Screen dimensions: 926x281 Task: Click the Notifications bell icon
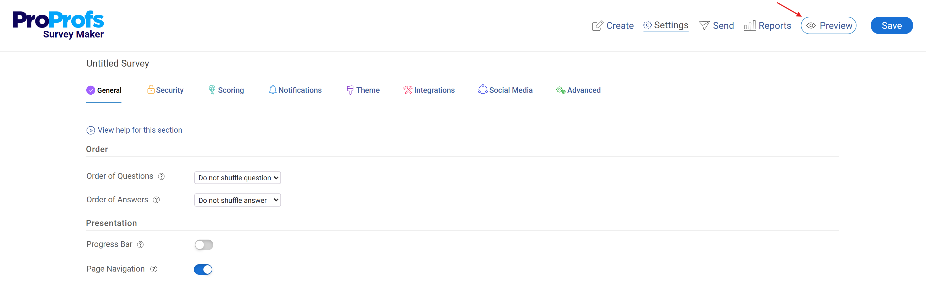click(273, 89)
